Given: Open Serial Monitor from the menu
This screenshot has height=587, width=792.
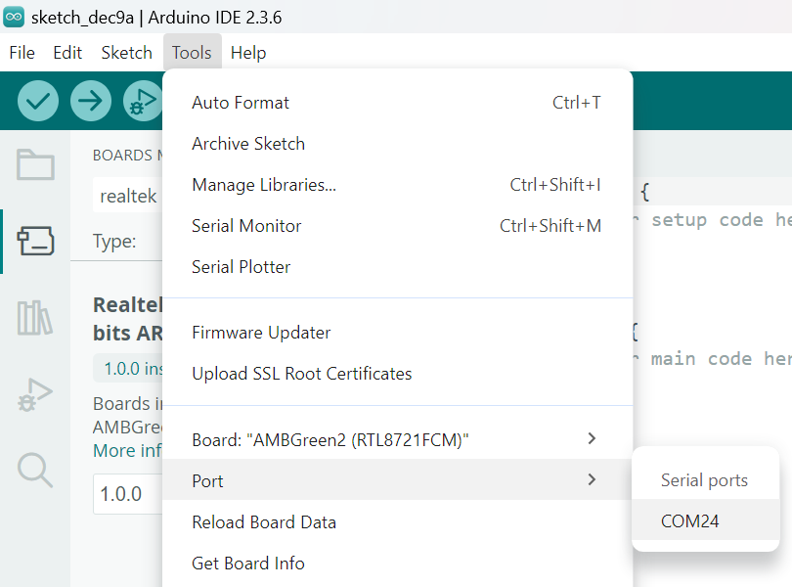Looking at the screenshot, I should point(246,226).
